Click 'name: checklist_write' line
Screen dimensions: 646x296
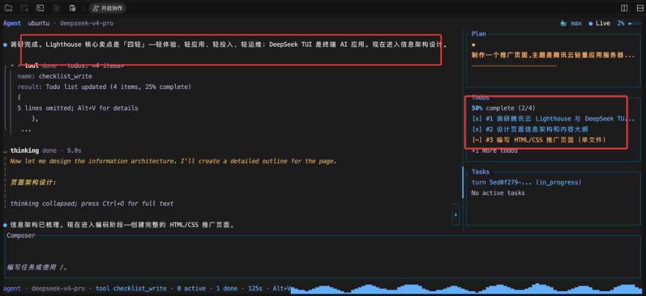55,76
